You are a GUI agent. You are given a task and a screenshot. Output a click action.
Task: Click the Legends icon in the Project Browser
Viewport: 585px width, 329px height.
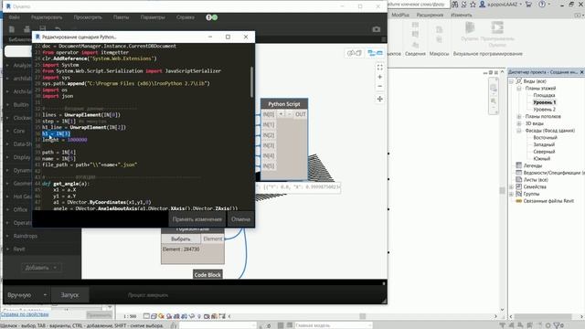(518, 165)
